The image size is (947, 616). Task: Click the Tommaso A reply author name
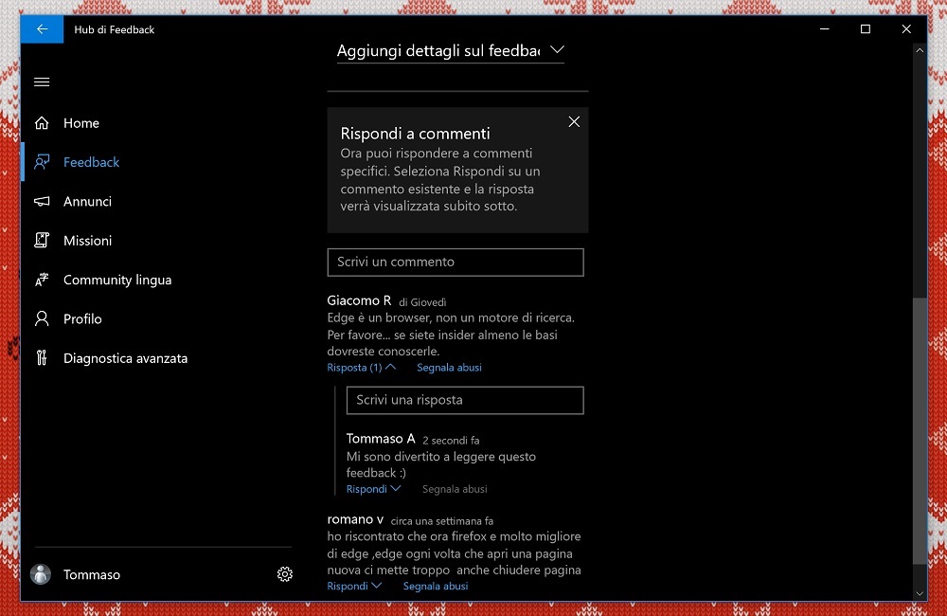pos(381,439)
